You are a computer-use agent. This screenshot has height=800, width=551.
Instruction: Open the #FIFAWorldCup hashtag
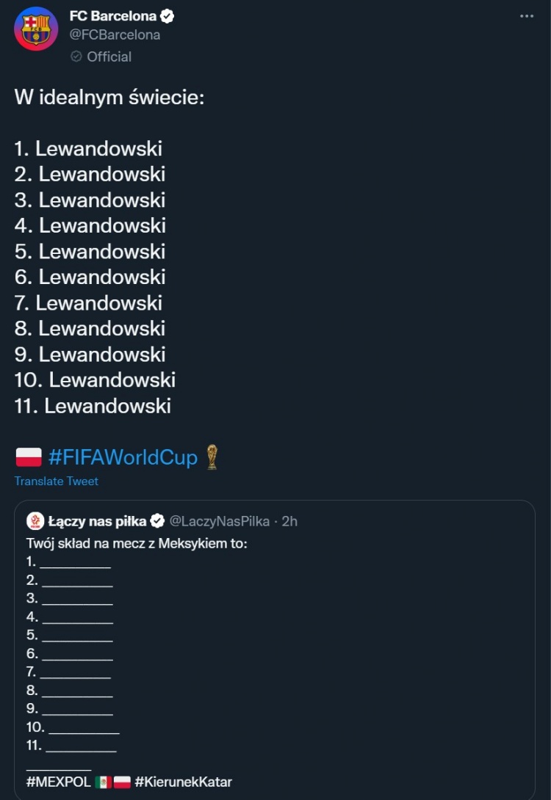[123, 457]
